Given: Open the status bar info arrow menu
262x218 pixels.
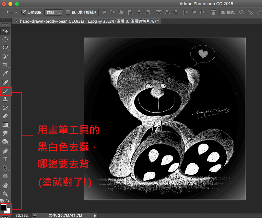Looking at the screenshot, I should 95,215.
